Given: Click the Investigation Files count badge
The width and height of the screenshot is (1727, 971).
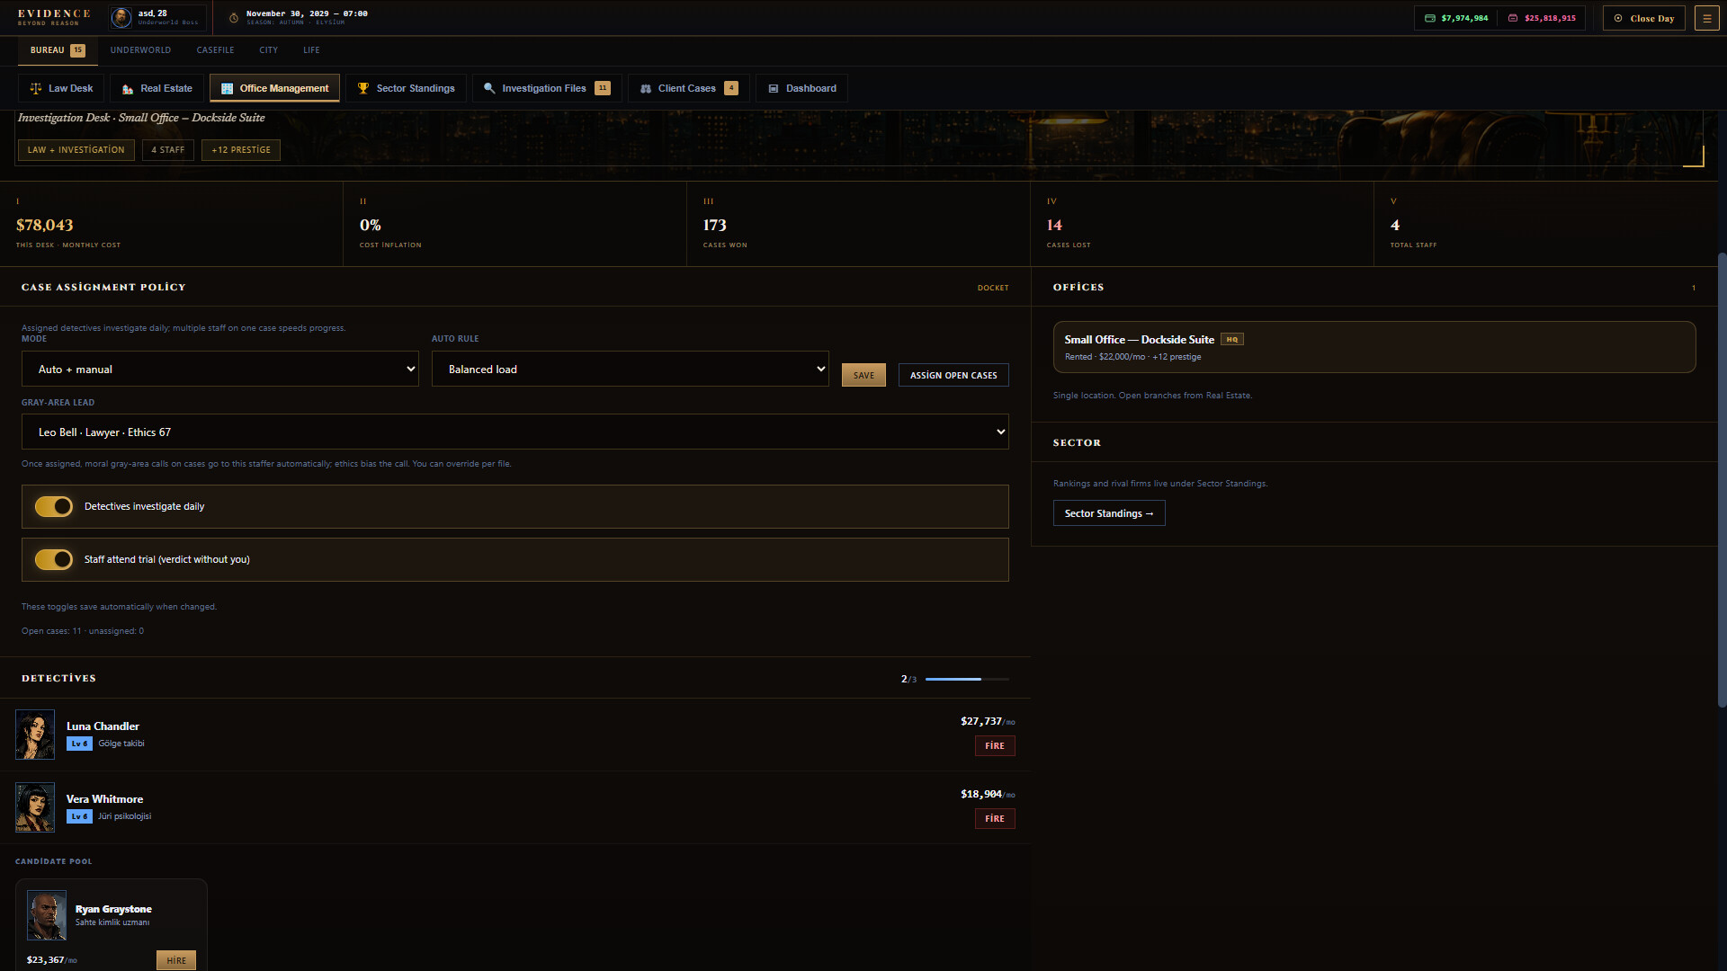Looking at the screenshot, I should (603, 88).
